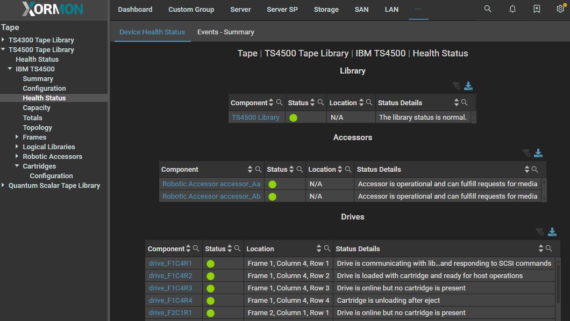
Task: Select Topology in the sidebar tree
Action: click(x=37, y=127)
